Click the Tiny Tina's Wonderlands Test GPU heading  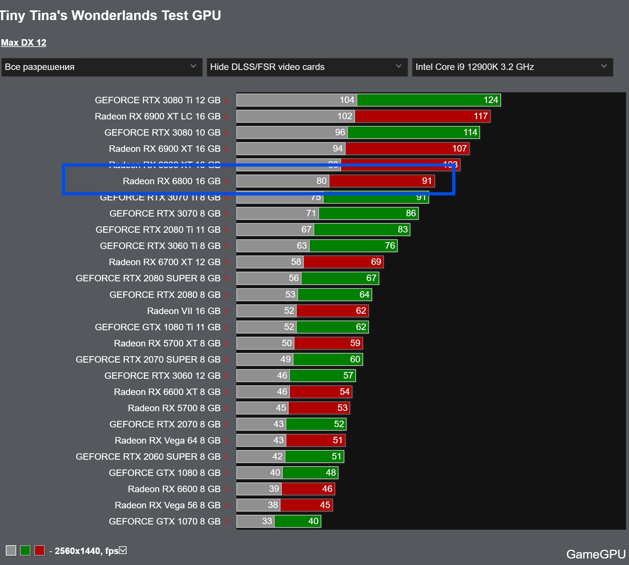110,16
